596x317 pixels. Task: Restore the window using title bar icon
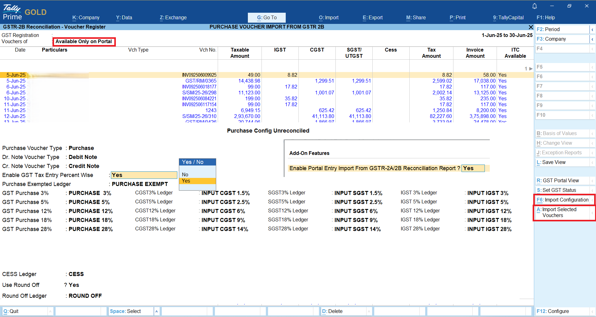tap(569, 6)
